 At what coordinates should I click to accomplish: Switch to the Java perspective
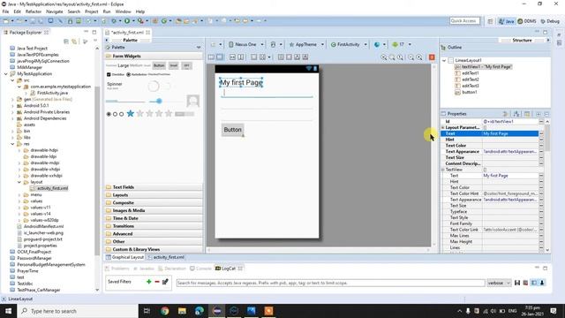tap(506, 21)
